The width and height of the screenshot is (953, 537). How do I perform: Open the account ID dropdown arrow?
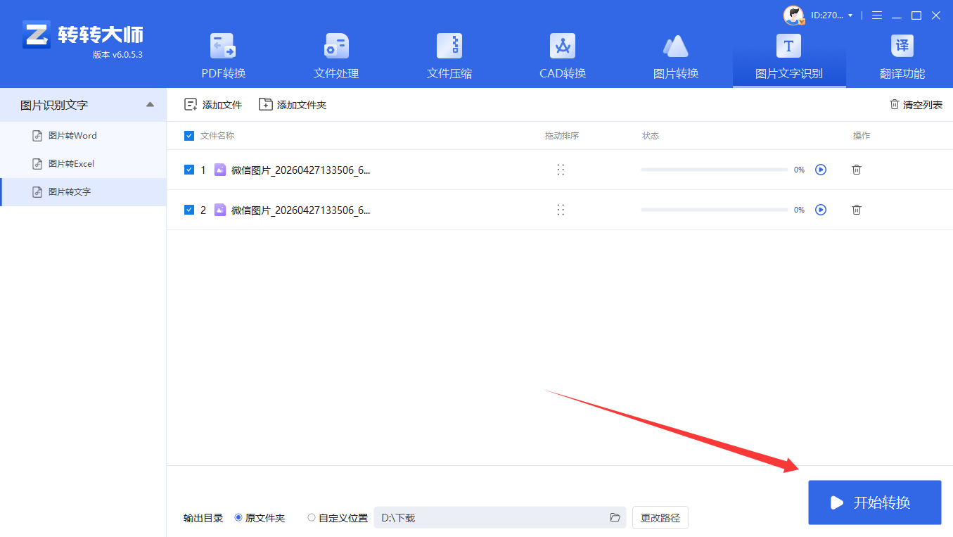tap(850, 15)
